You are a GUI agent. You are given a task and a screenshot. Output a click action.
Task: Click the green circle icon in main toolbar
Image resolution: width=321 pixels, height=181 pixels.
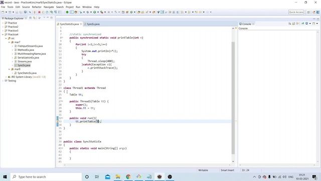point(67,12)
